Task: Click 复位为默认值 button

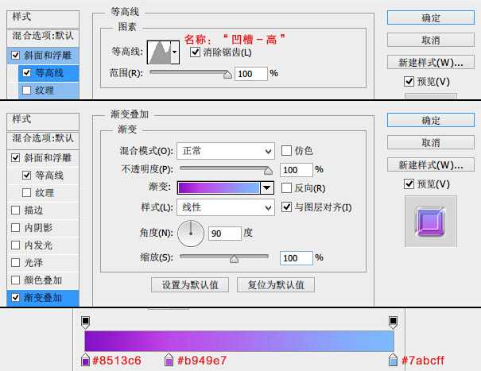Action: (276, 285)
